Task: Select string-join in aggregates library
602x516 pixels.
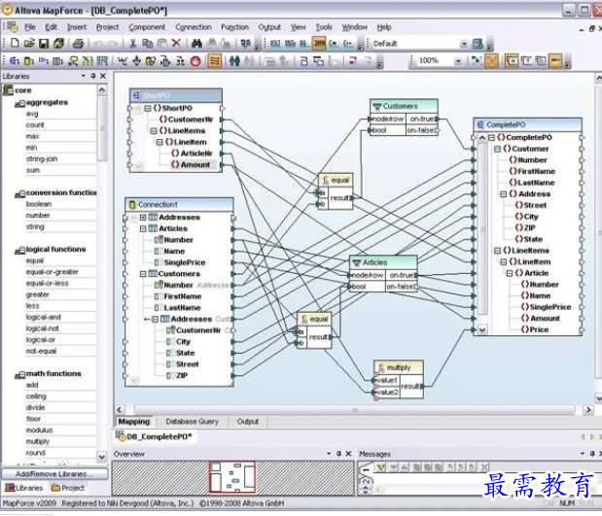Action: [x=42, y=158]
